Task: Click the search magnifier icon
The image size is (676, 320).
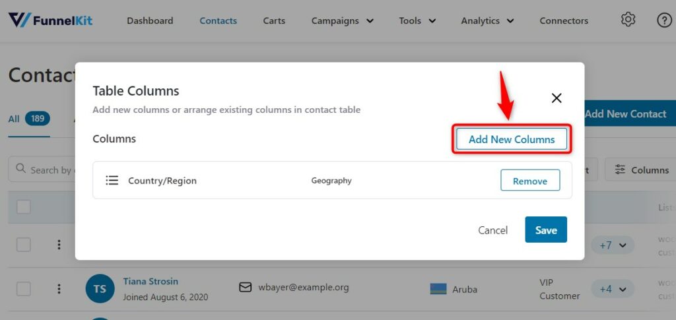Action: [20, 168]
